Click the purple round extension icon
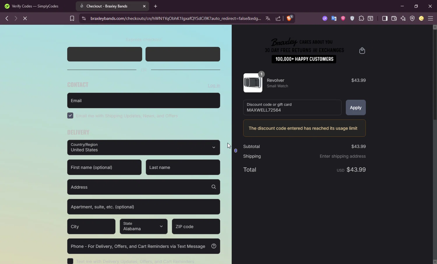This screenshot has width=437, height=264. click(325, 18)
